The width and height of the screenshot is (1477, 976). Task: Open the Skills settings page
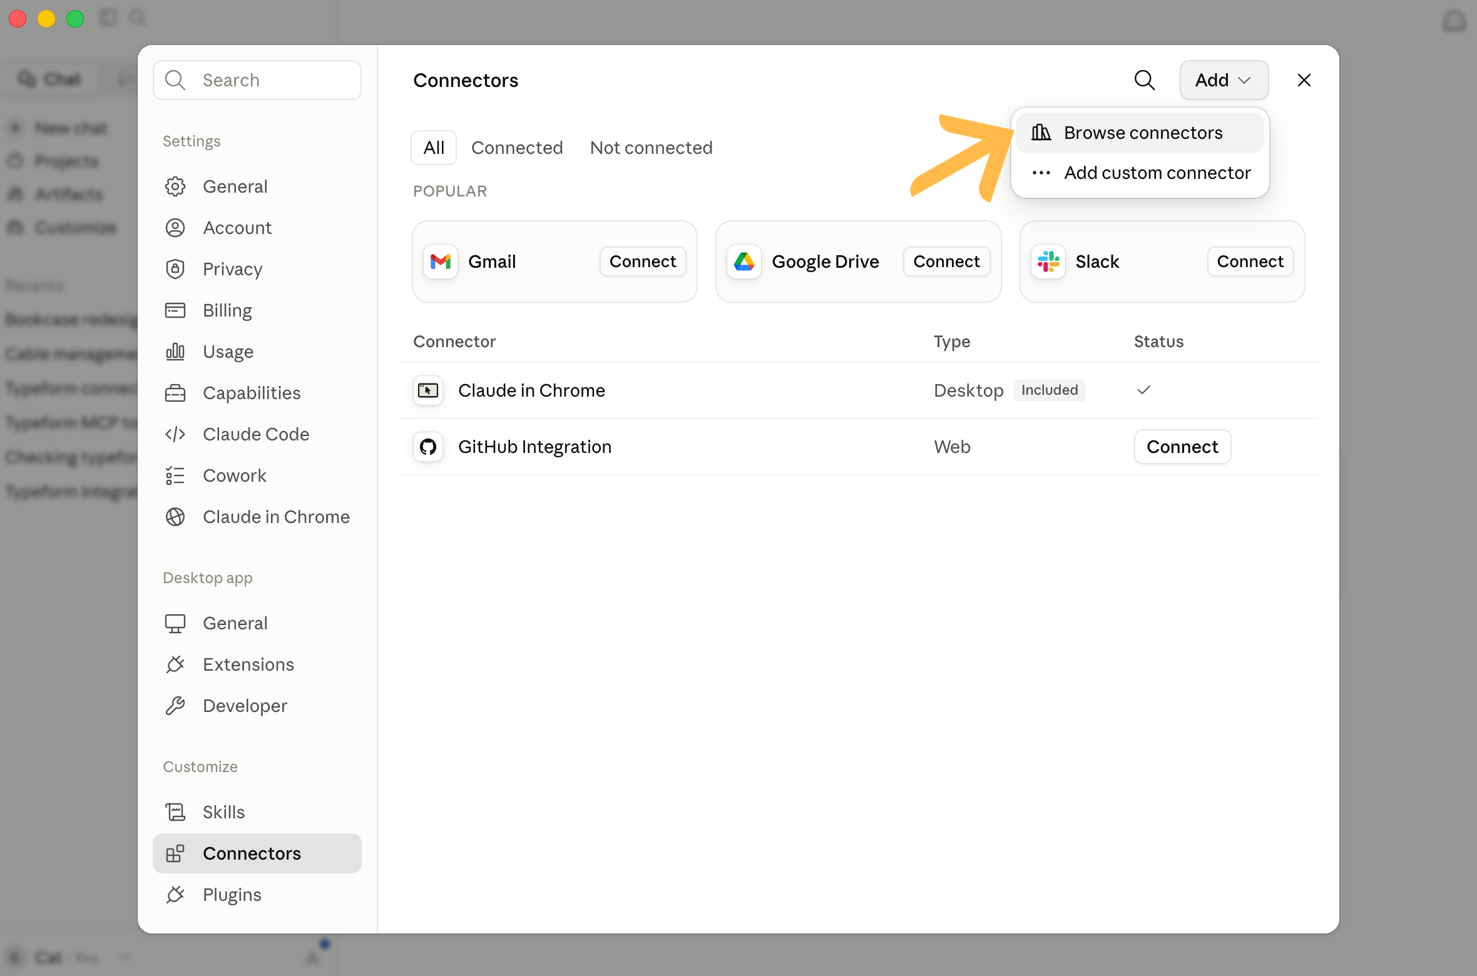point(257,812)
